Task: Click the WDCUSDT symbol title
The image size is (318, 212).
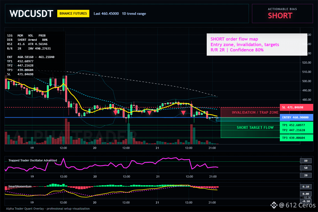Action: click(x=31, y=14)
